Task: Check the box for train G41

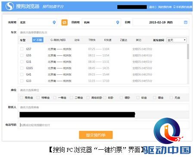Action: 22,74
